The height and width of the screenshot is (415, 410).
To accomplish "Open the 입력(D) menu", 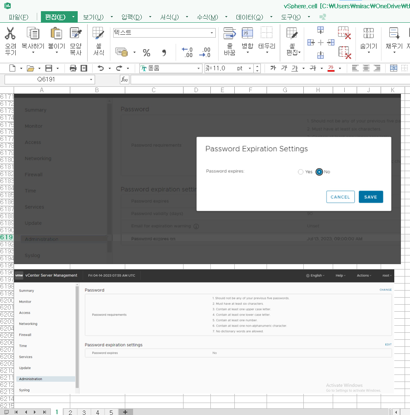I will (x=131, y=17).
